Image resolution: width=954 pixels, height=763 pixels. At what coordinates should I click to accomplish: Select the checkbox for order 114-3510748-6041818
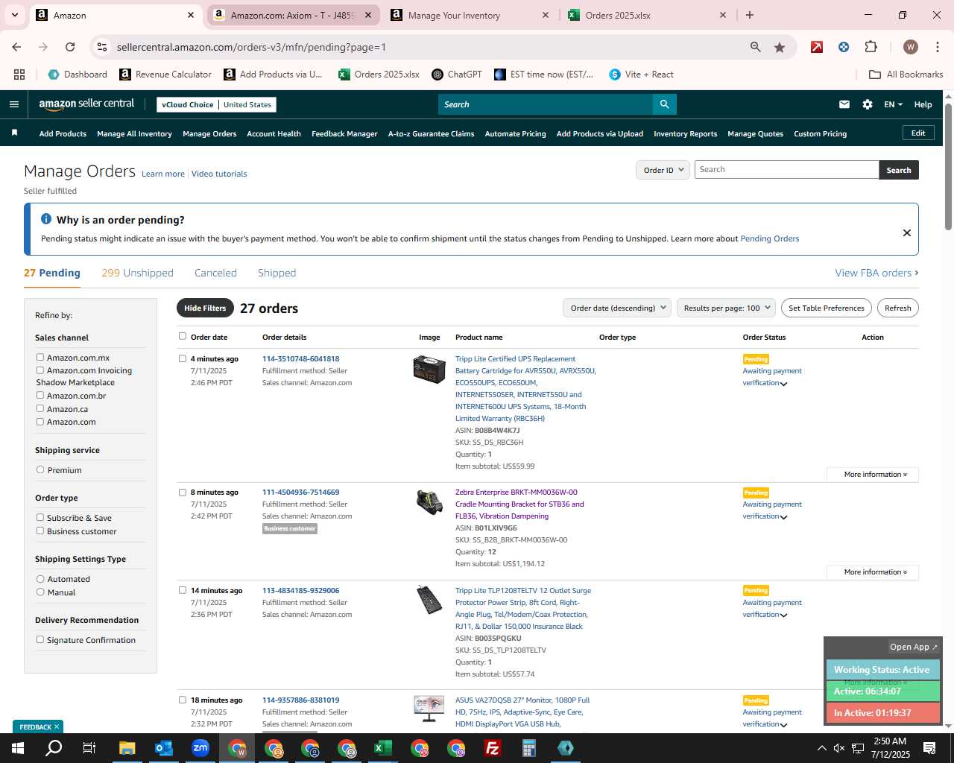(x=183, y=358)
